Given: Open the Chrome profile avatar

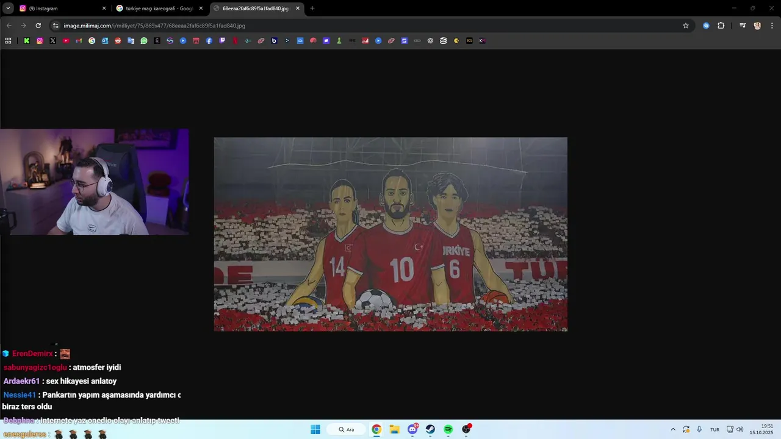Looking at the screenshot, I should coord(757,26).
